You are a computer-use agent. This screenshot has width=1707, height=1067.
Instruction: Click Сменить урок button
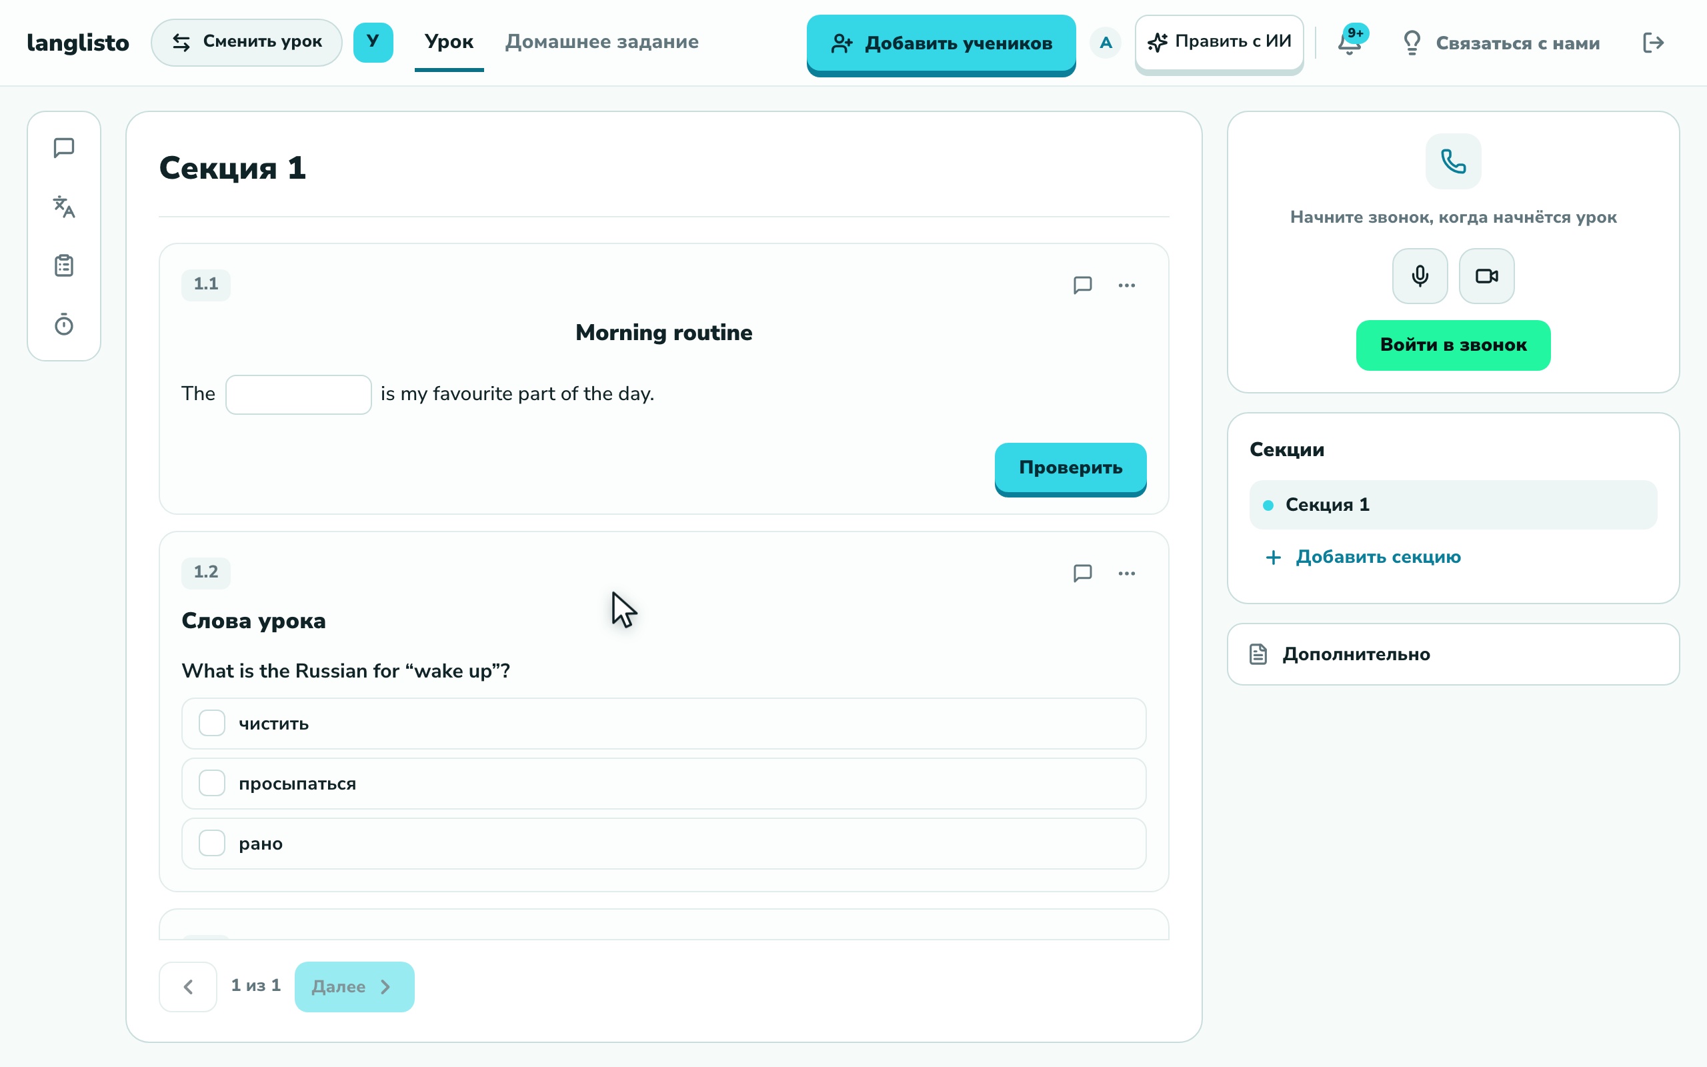click(247, 42)
